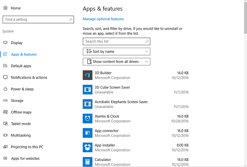This screenshot has width=247, height=167.
Task: Click the Display monitor icon in sidebar
Action: point(6,43)
